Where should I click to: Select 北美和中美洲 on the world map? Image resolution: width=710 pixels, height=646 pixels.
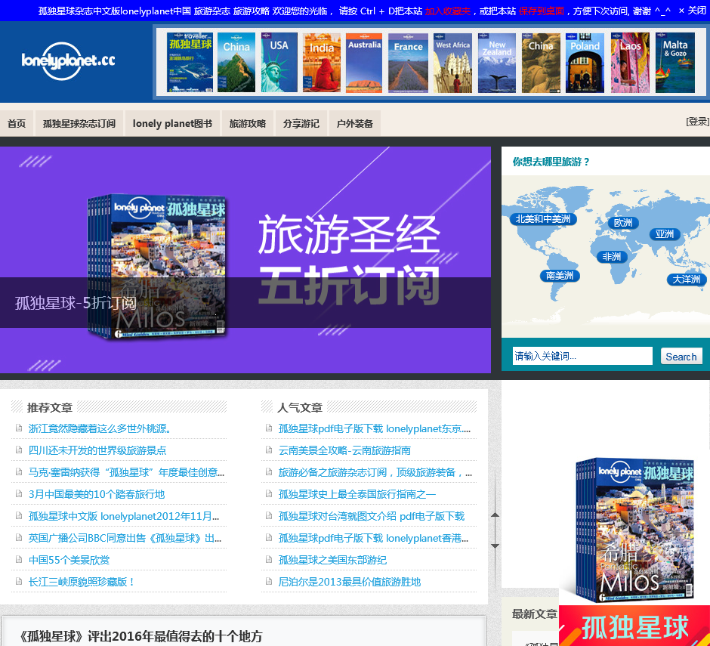pyautogui.click(x=543, y=219)
